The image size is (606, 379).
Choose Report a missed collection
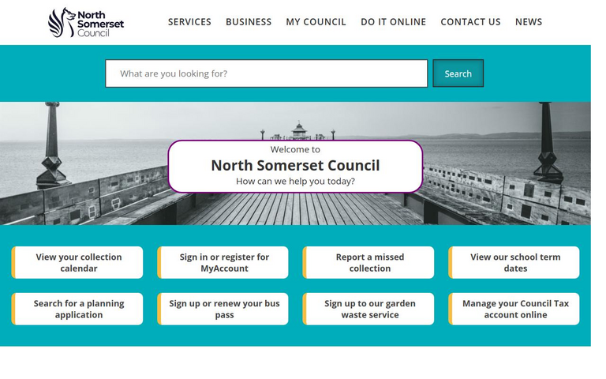[368, 263]
